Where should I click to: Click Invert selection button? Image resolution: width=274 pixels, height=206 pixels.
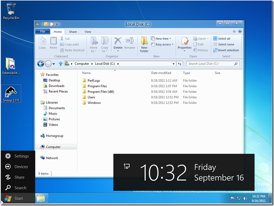pos(226,50)
